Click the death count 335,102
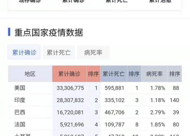190x136 pixels. tap(115, 100)
